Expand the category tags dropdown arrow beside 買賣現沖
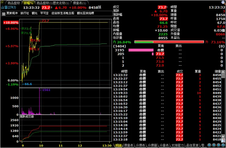Viewport: 226px width, 148px height. (x=4, y=14)
